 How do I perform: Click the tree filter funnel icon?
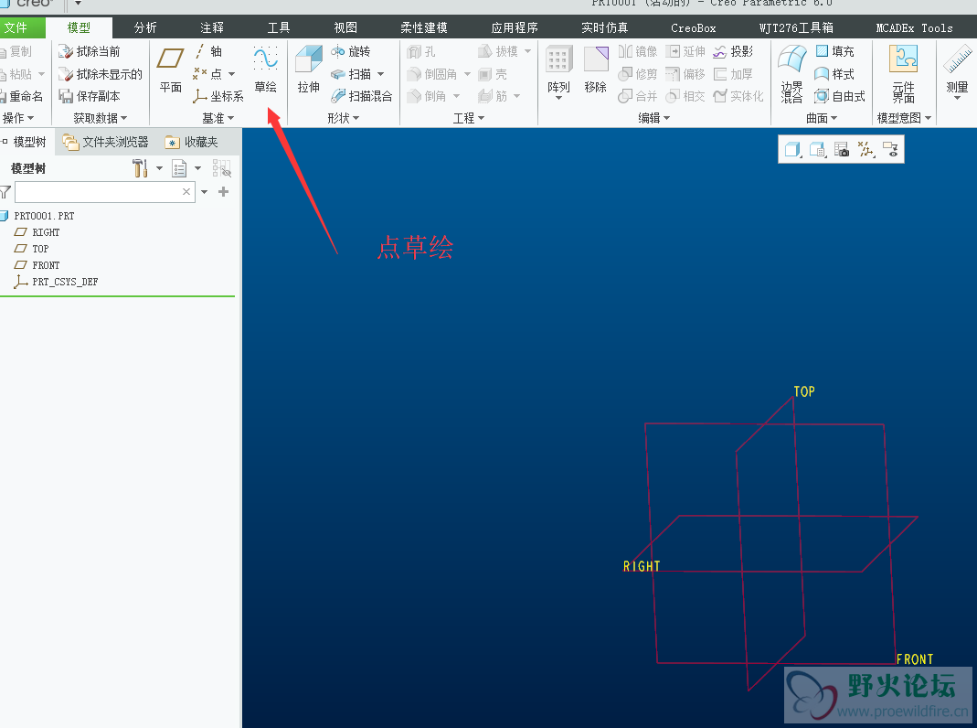click(5, 192)
